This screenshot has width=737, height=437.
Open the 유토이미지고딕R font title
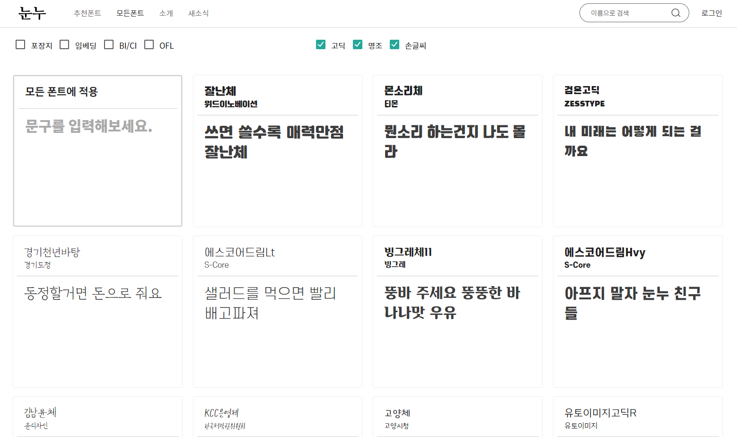coord(600,413)
